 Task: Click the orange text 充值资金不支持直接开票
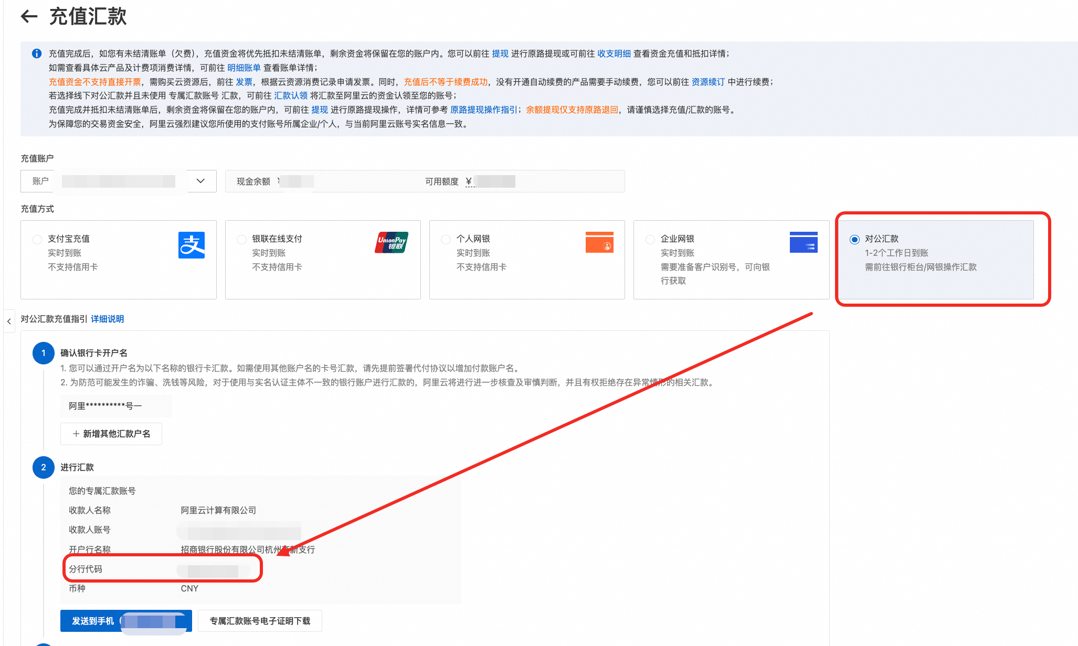pos(95,82)
